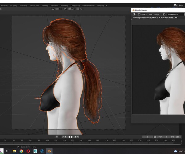Open Task View from the taskbar
The image size is (185, 154).
[x=7, y=151]
